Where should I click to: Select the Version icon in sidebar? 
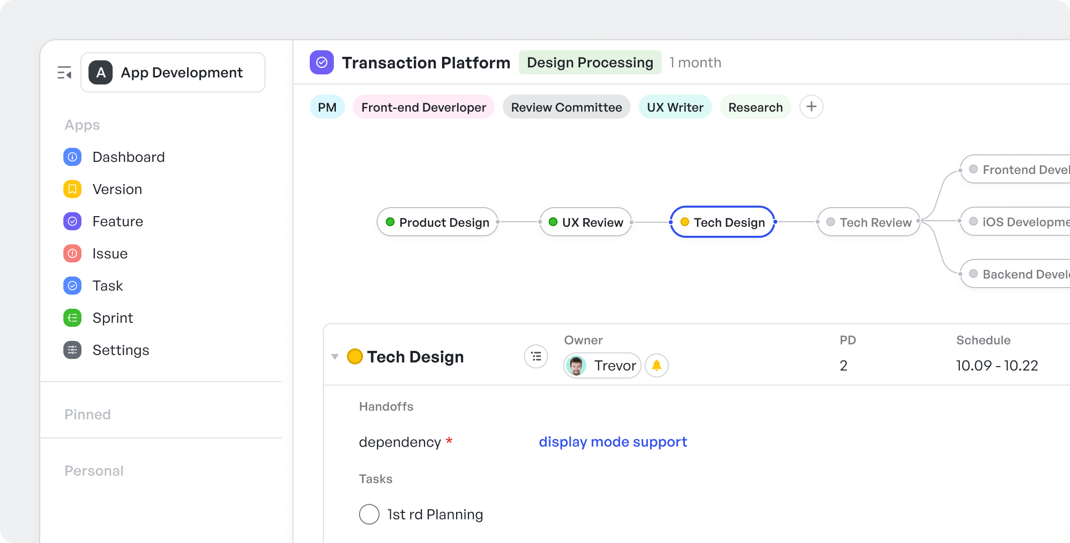click(x=72, y=189)
